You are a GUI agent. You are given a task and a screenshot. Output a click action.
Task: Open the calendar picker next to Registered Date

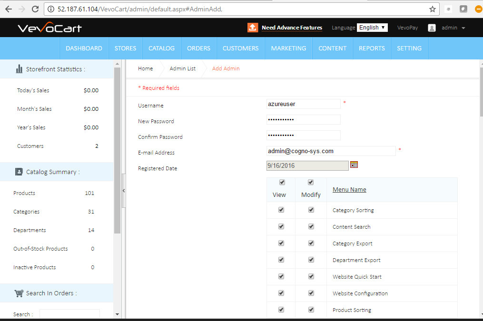(x=354, y=165)
